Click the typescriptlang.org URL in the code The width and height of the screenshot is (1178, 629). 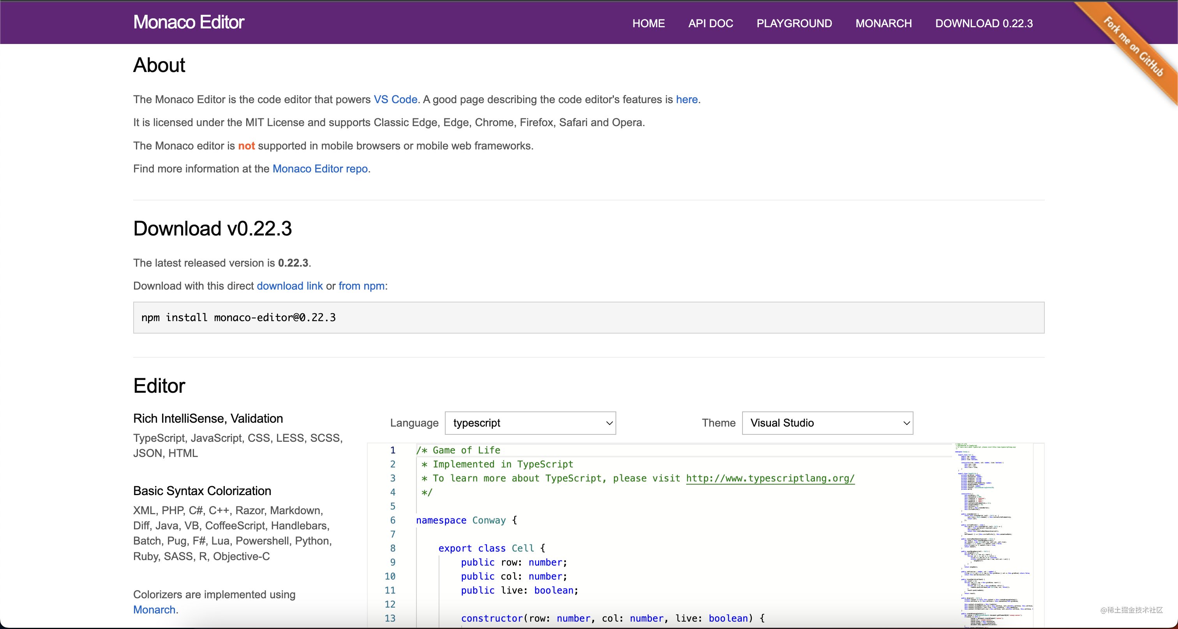(770, 478)
